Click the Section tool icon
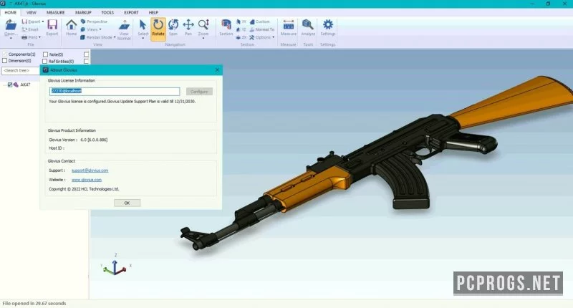Image resolution: width=573 pixels, height=308 pixels. (226, 25)
